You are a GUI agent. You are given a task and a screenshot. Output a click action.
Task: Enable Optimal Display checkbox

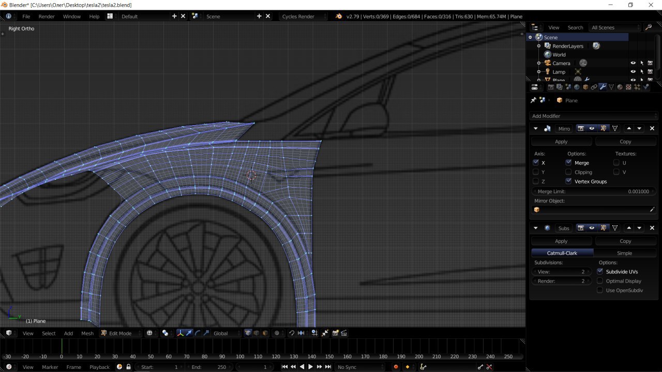tap(600, 281)
